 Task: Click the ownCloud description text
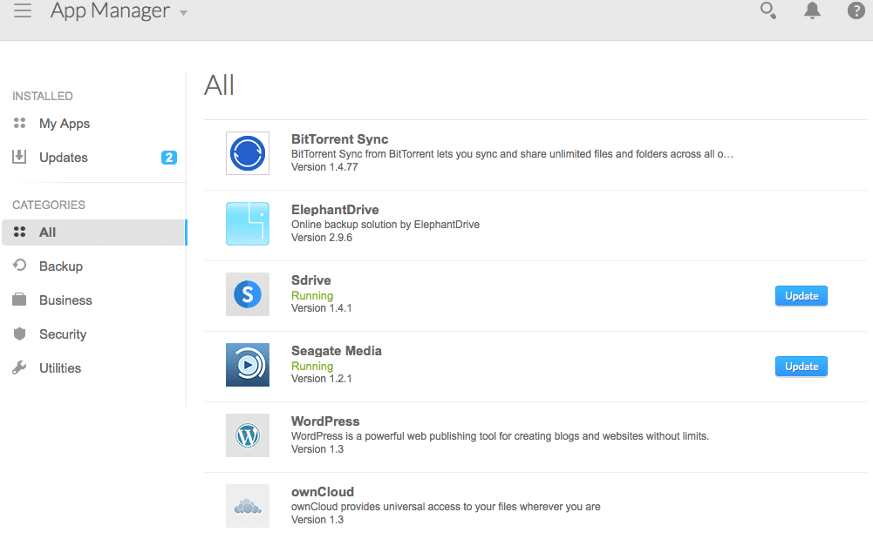[446, 507]
